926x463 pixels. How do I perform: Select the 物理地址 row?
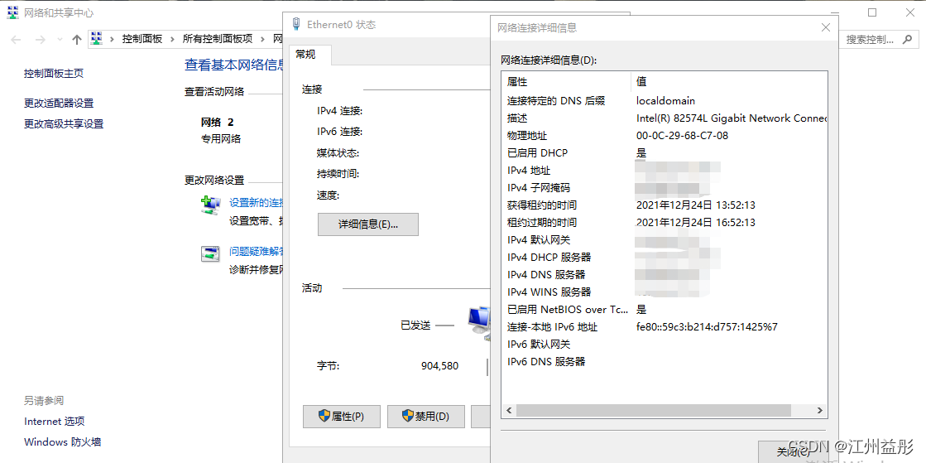click(665, 135)
